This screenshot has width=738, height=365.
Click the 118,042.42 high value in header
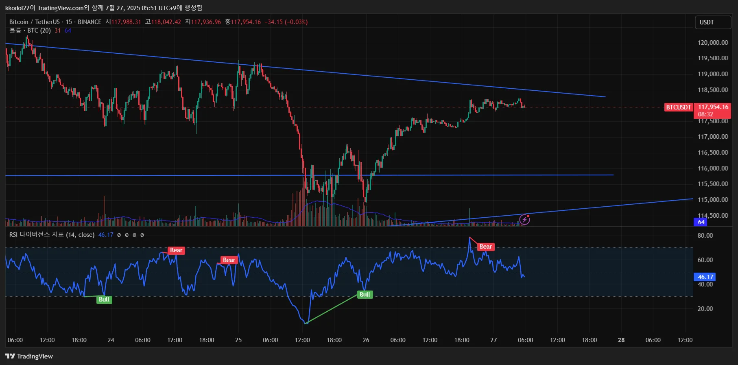[x=166, y=22]
